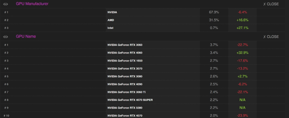Select the NVIDIA manufacturer row
Screen dimensions: 289x118
tap(112, 12)
